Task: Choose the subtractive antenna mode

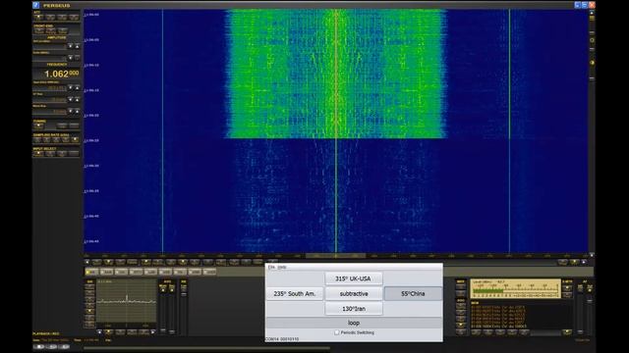Action: click(x=354, y=294)
